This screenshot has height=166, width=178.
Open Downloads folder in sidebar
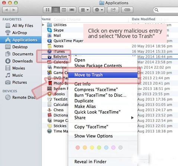pyautogui.click(x=22, y=61)
